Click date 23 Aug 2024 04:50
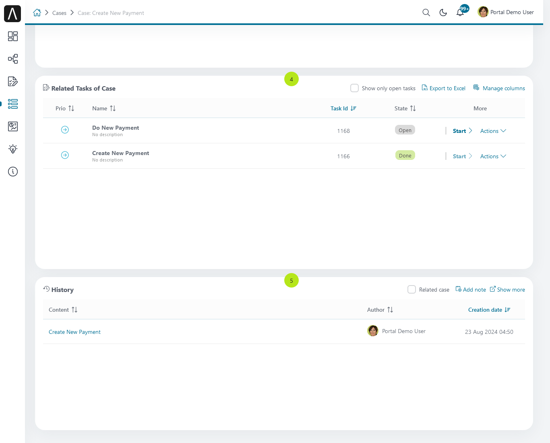The image size is (550, 443). coord(489,332)
